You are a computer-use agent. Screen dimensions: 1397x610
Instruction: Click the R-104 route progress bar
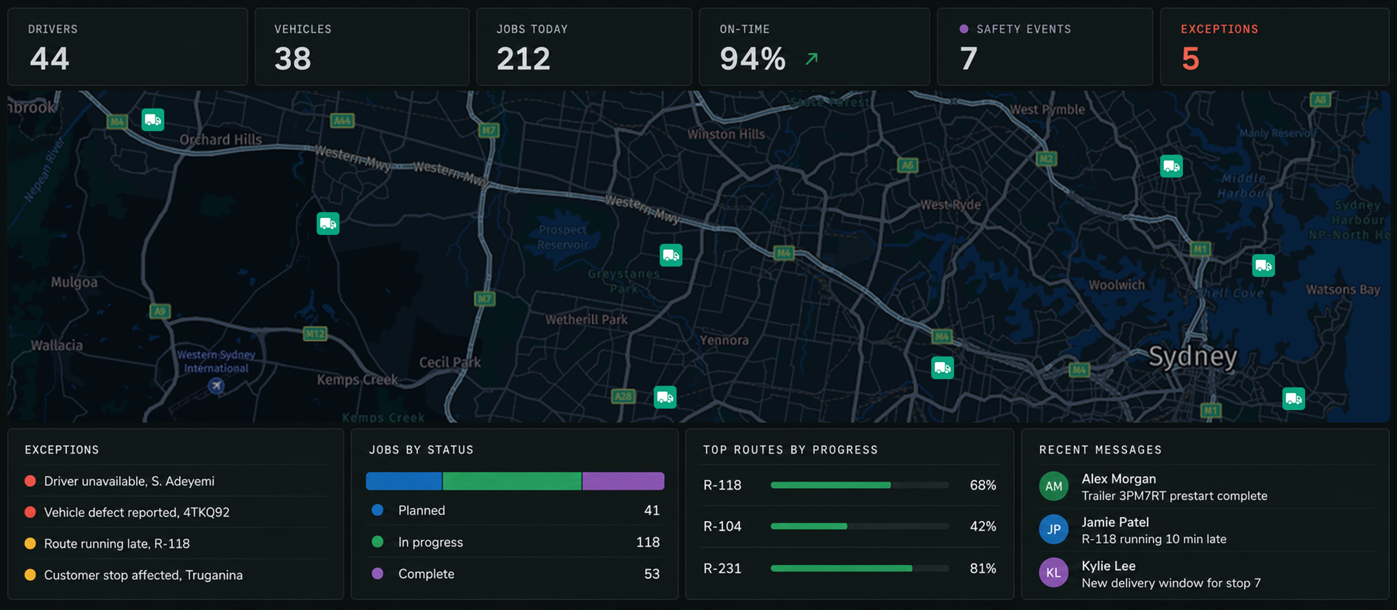tap(860, 526)
